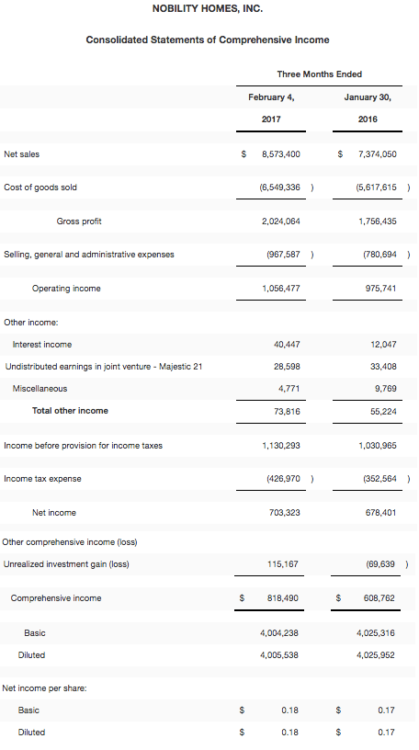Screen dimensions: 419x750
Task: Click the Consolidated Statements of Comprehensive Income title
Action: [x=208, y=40]
